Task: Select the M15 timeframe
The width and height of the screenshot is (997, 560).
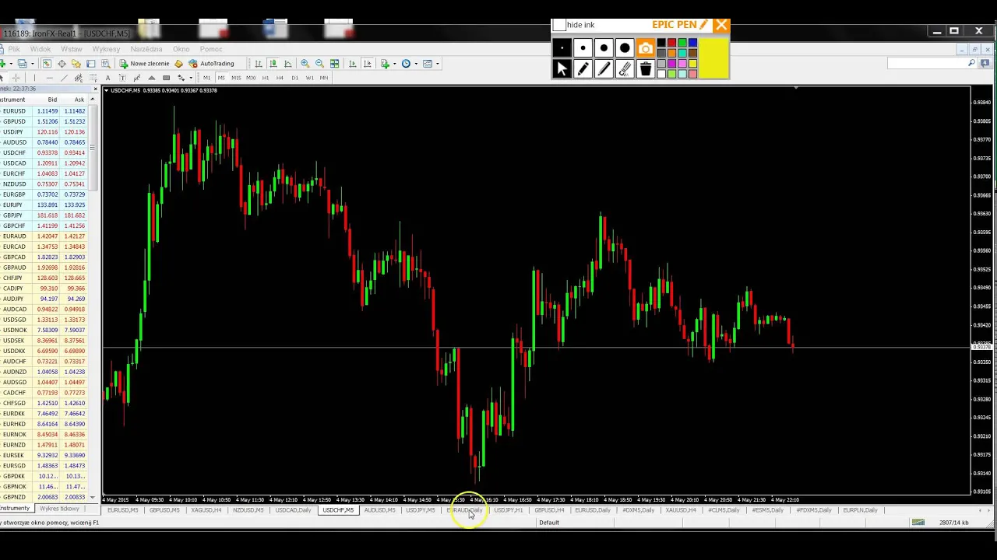Action: (x=236, y=78)
